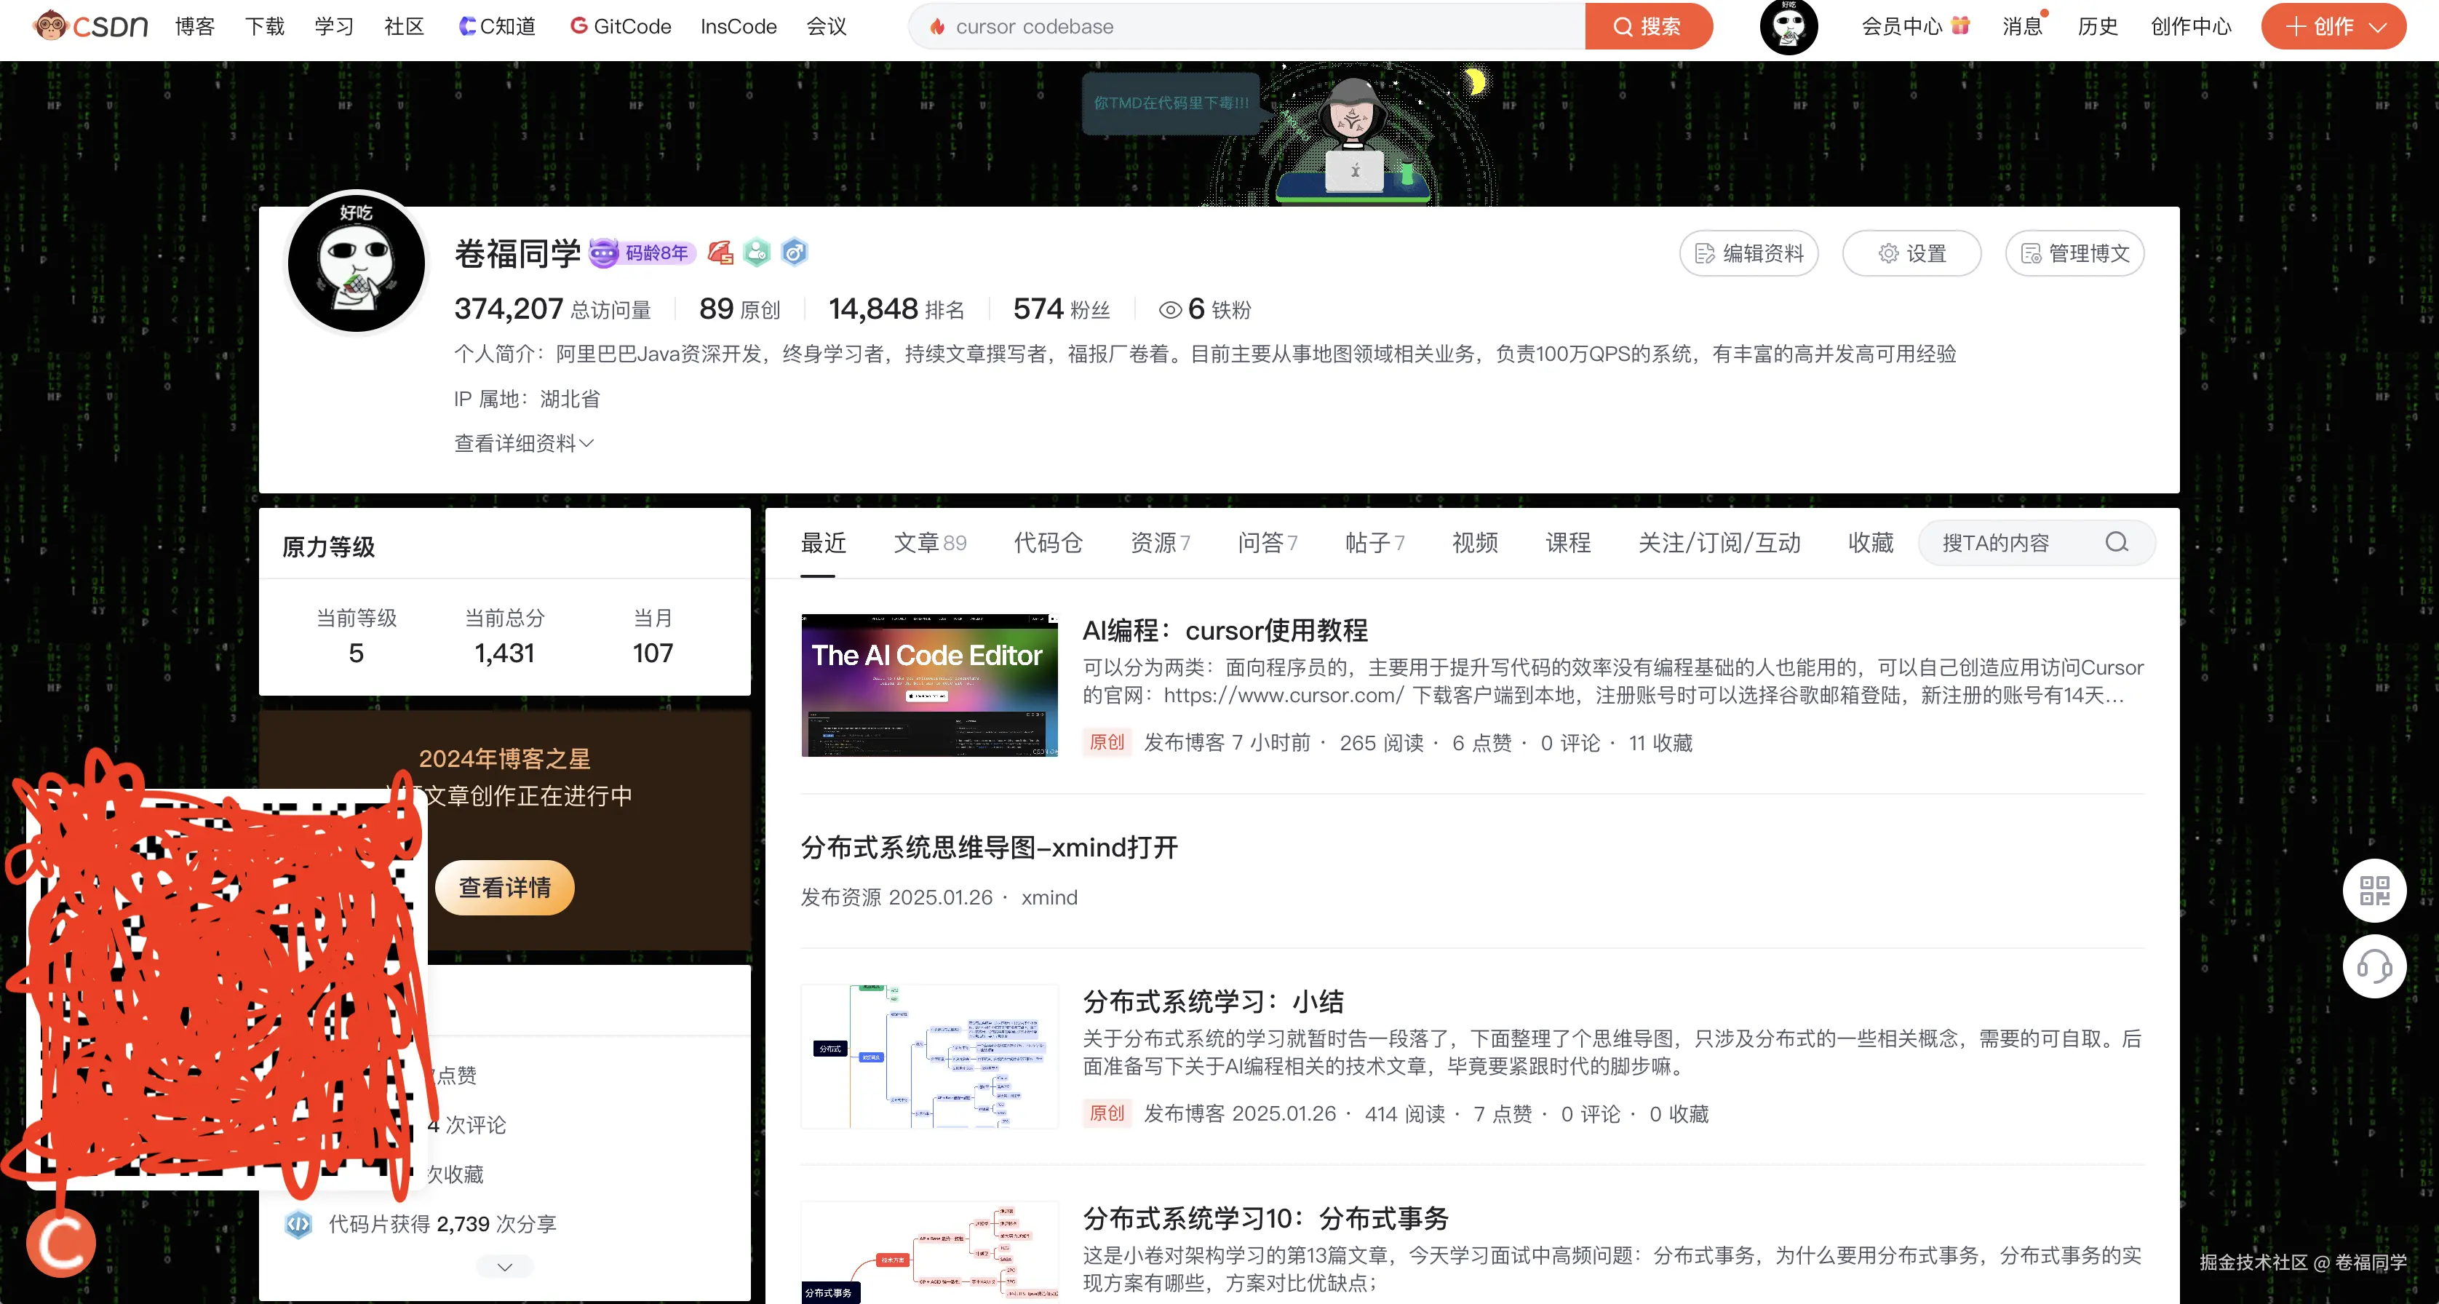Open customer service headset icon

(x=2375, y=967)
